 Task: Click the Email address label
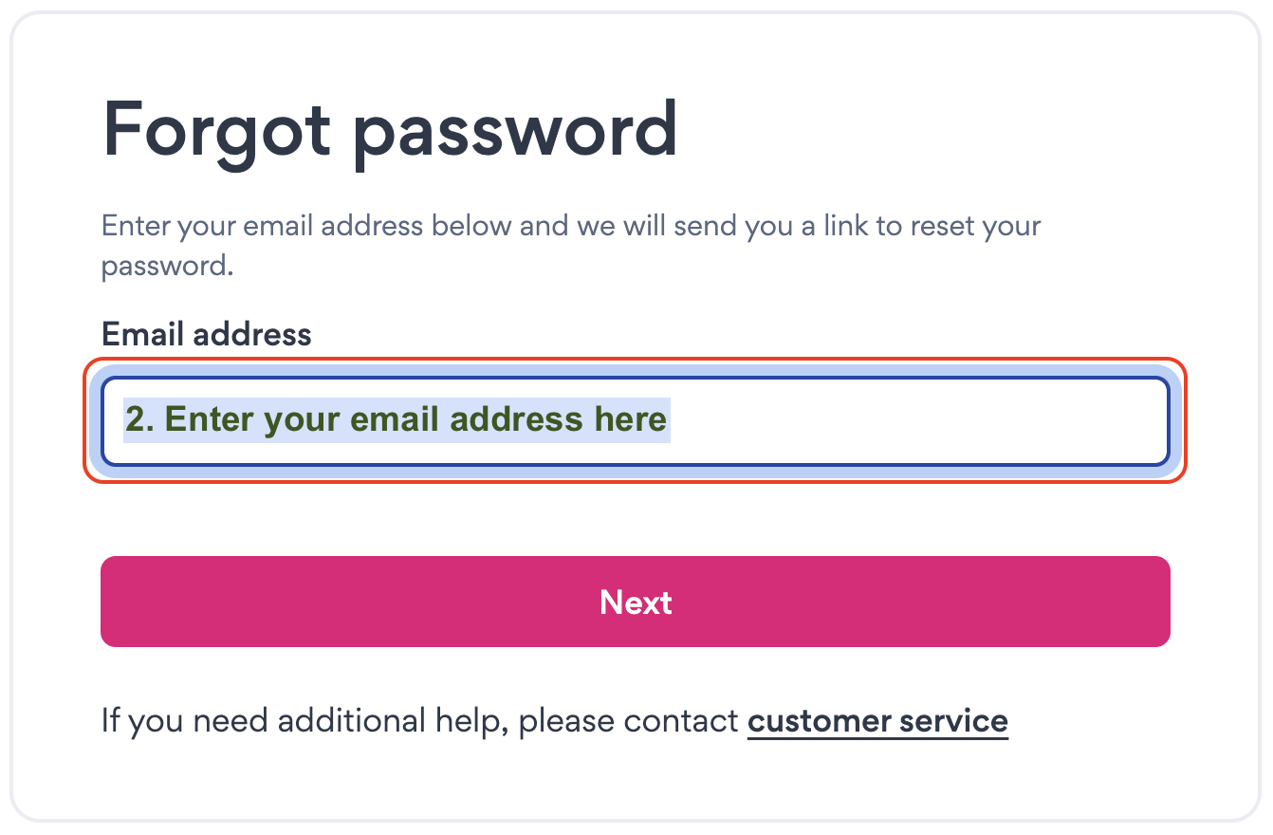pyautogui.click(x=206, y=334)
